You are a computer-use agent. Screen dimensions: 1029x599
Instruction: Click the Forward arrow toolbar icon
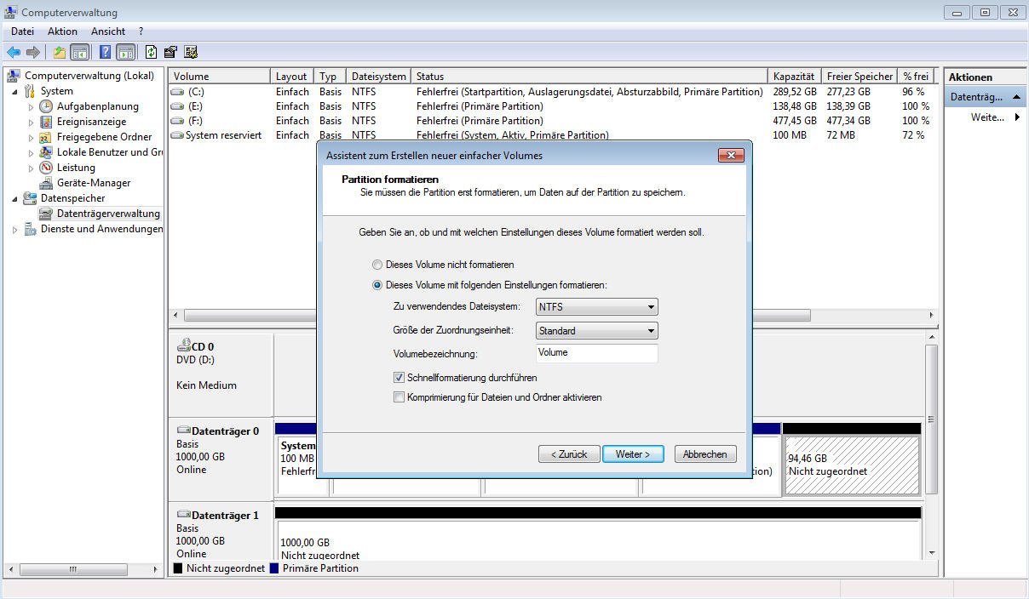pyautogui.click(x=33, y=52)
